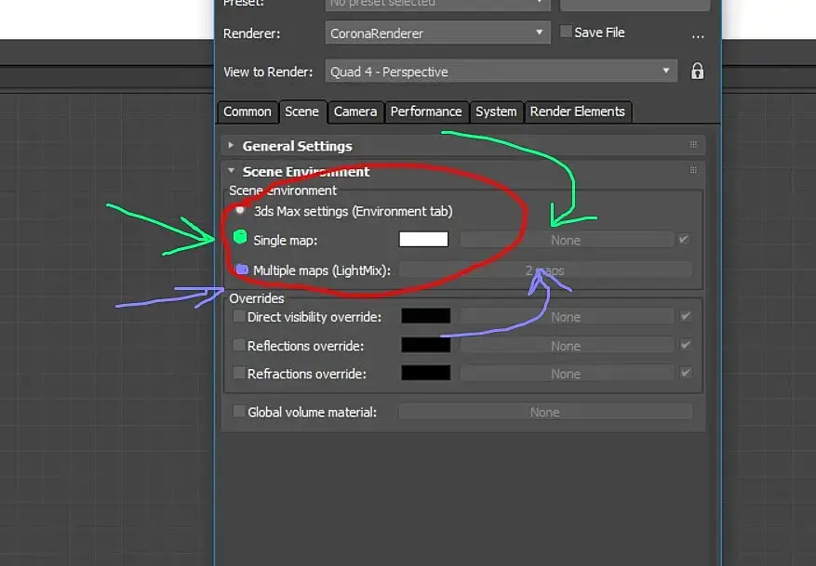Viewport: 816px width, 566px height.
Task: Open the Reflections override color swatch
Action: (426, 345)
